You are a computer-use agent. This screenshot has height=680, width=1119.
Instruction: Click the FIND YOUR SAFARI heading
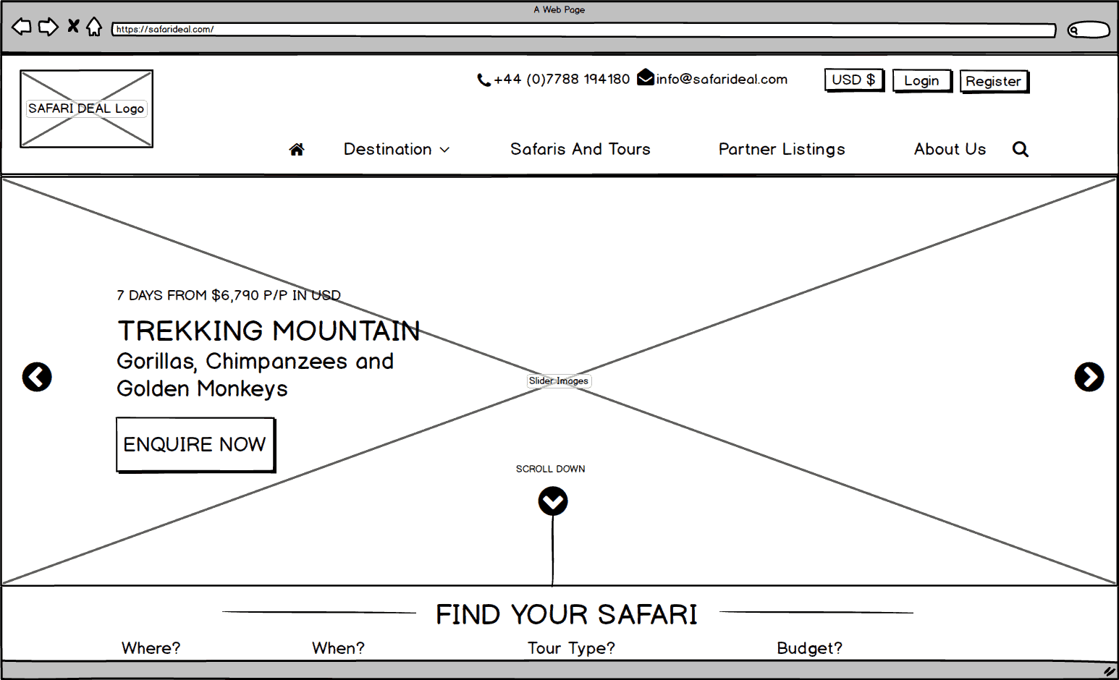point(567,615)
